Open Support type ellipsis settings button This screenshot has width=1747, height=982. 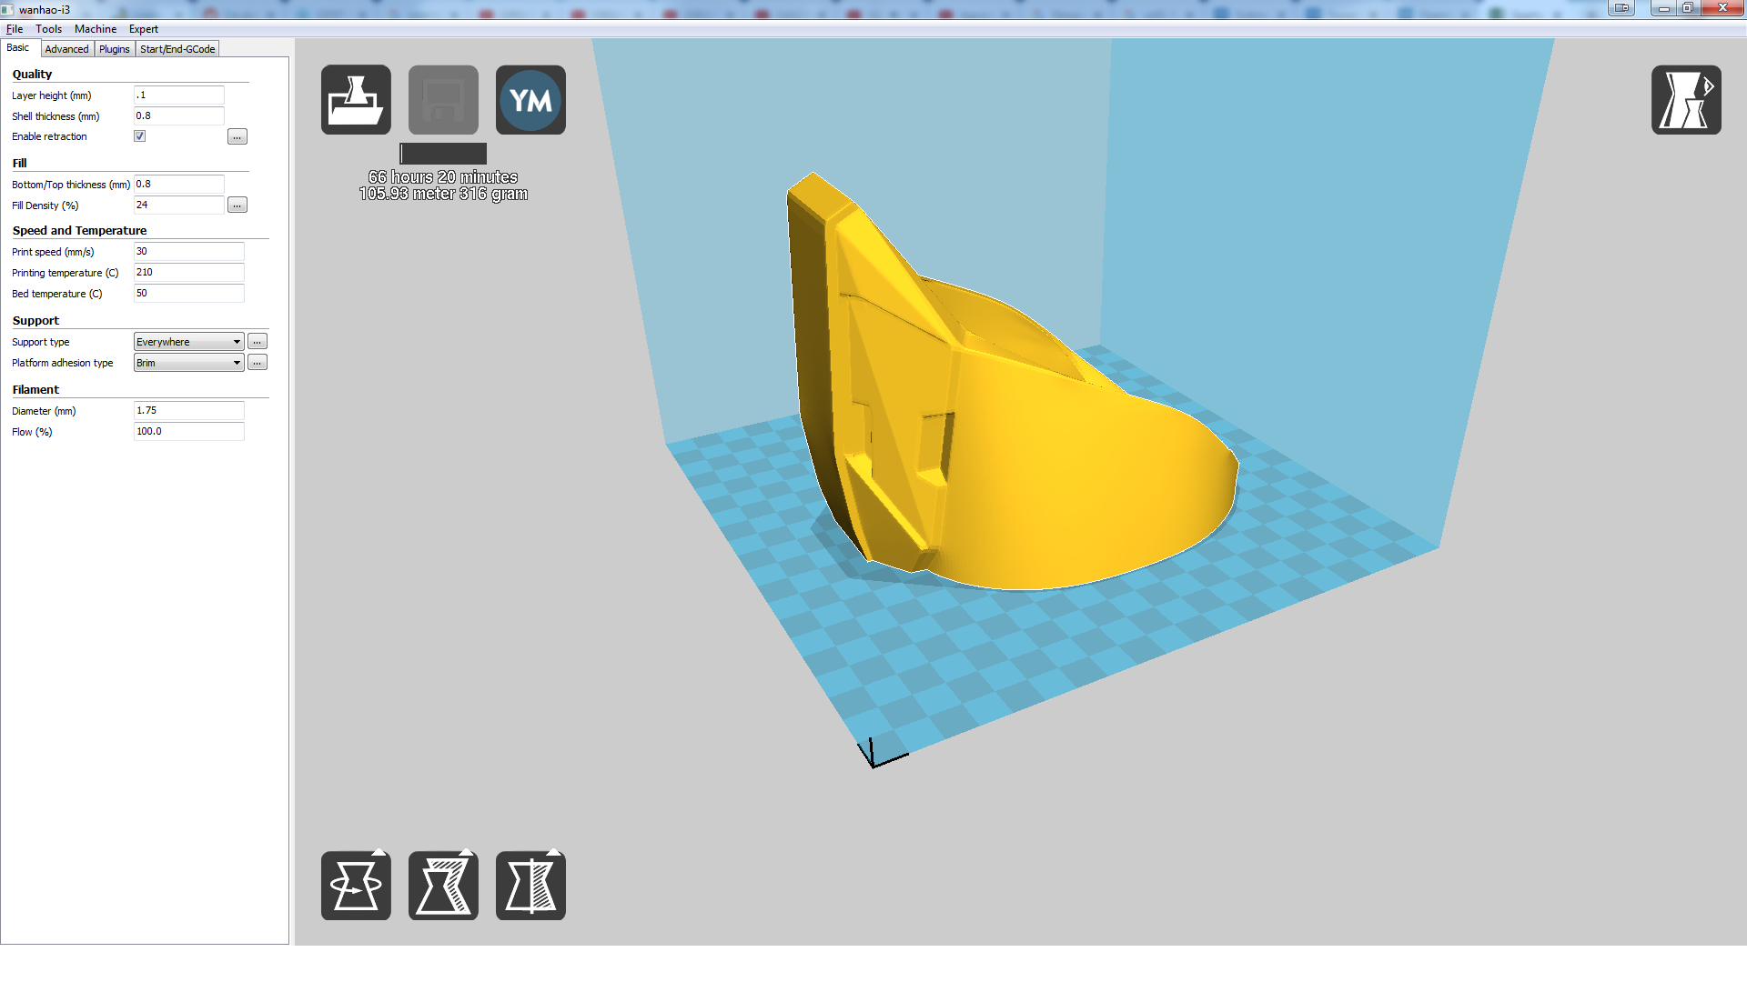(258, 342)
